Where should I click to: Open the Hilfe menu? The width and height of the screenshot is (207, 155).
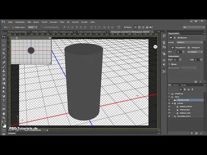click(x=92, y=22)
